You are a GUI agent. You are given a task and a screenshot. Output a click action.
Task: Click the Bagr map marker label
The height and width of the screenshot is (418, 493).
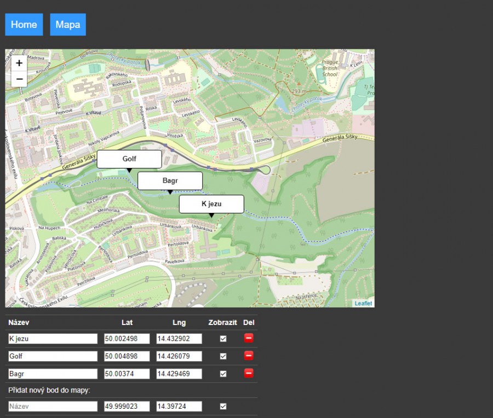pos(170,181)
